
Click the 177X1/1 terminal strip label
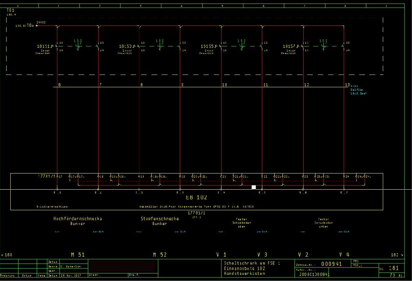(x=46, y=176)
